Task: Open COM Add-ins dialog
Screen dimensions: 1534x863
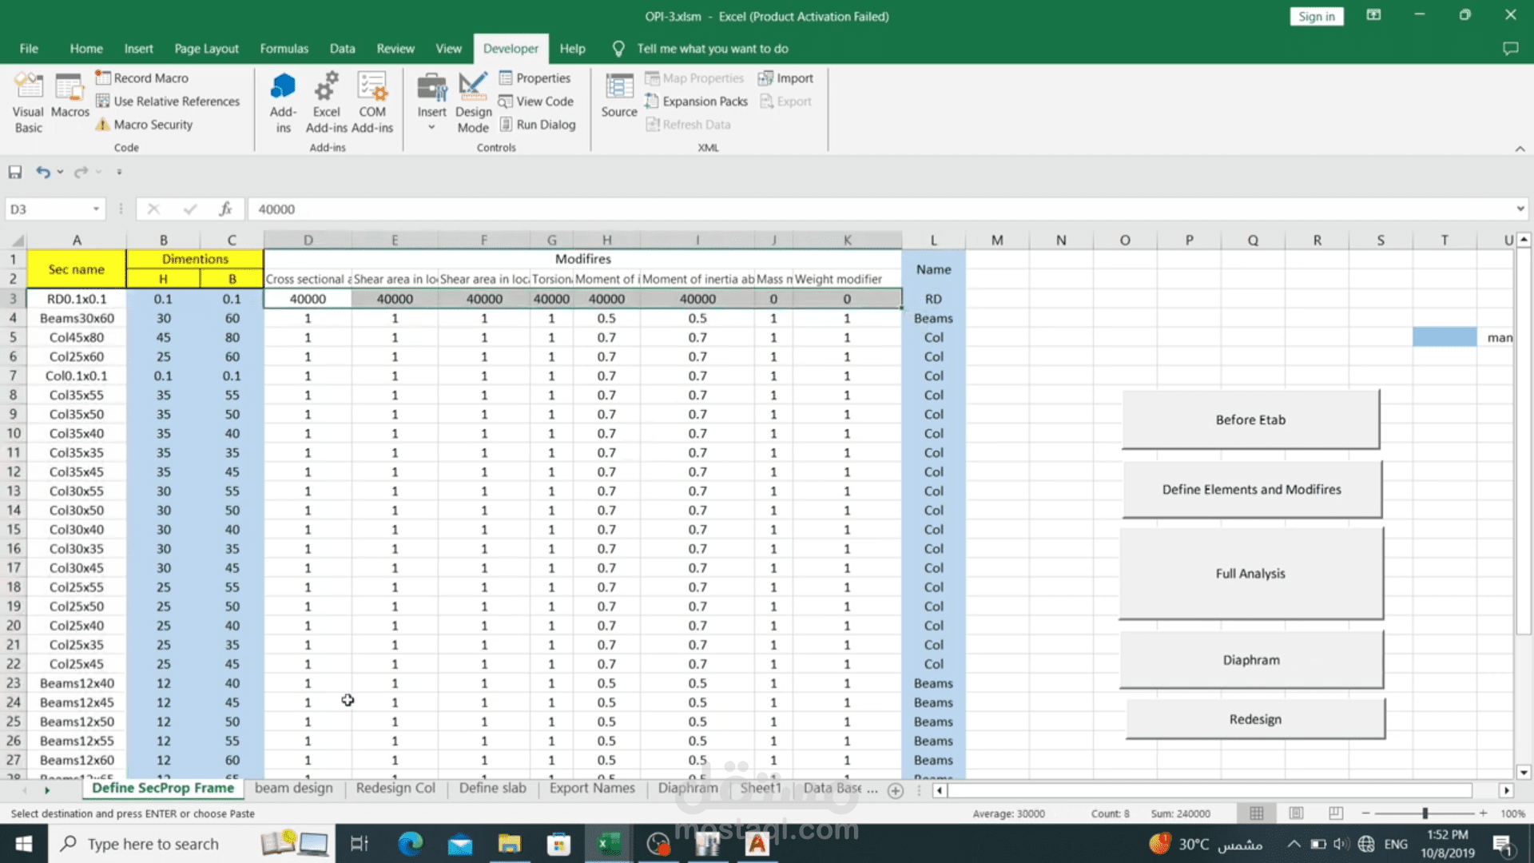Action: point(372,102)
